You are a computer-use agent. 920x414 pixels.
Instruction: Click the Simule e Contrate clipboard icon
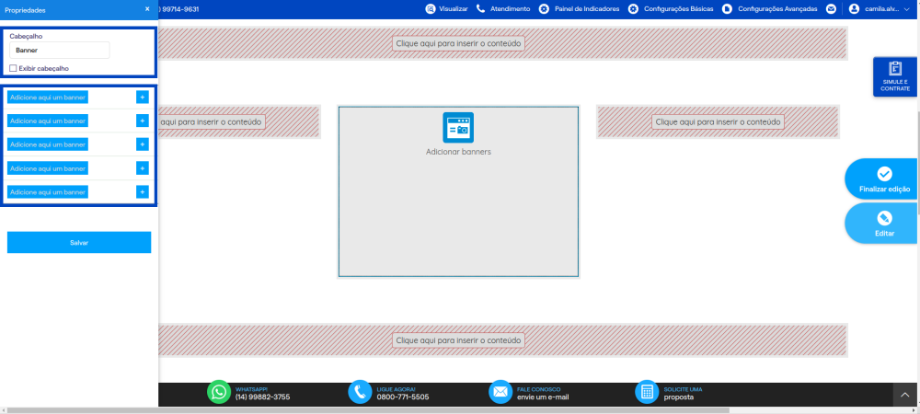[895, 68]
